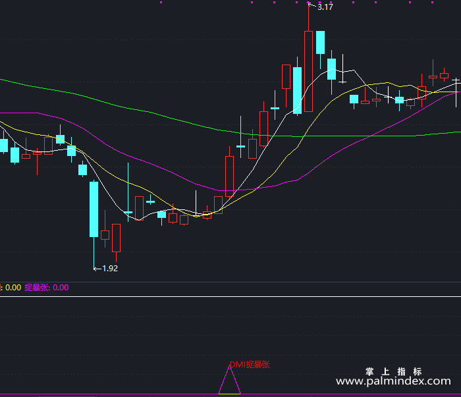The width and height of the screenshot is (461, 397).
Task: Select the yellow 0.00 indicator value
Action: [13, 288]
